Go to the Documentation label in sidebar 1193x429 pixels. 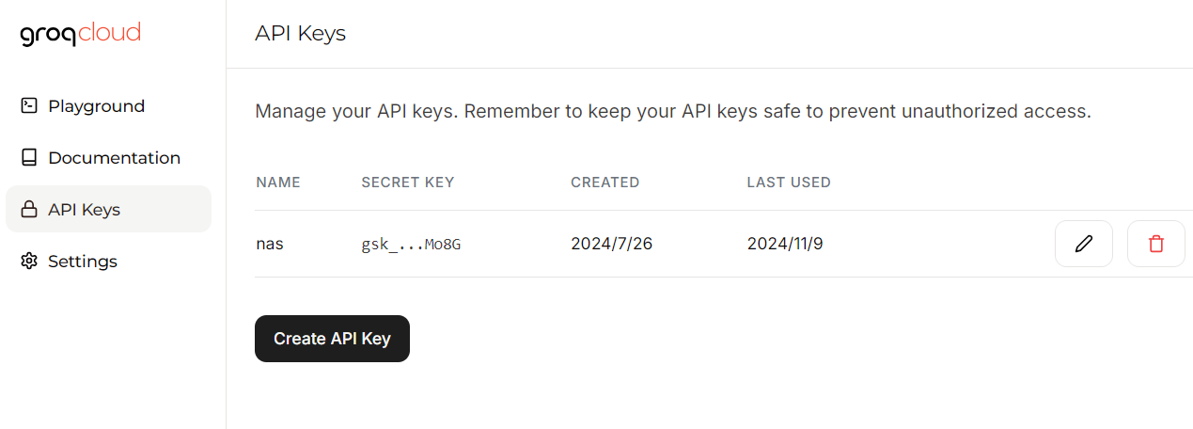[115, 158]
